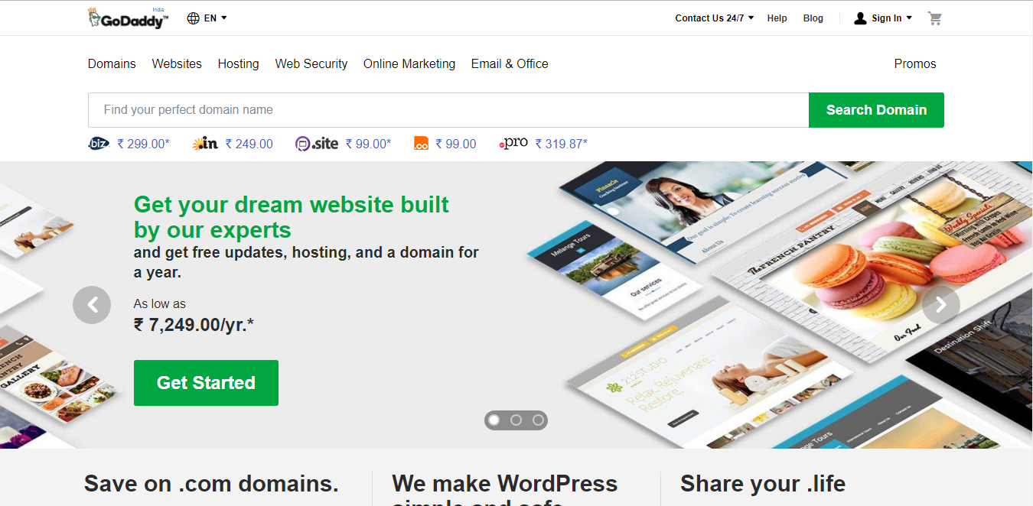This screenshot has height=506, width=1033.
Task: Click the 'Save on .com domains.' heading
Action: click(211, 483)
